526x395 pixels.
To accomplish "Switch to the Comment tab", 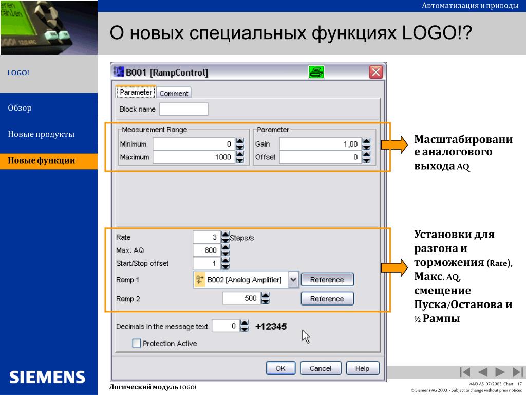I will pyautogui.click(x=174, y=93).
